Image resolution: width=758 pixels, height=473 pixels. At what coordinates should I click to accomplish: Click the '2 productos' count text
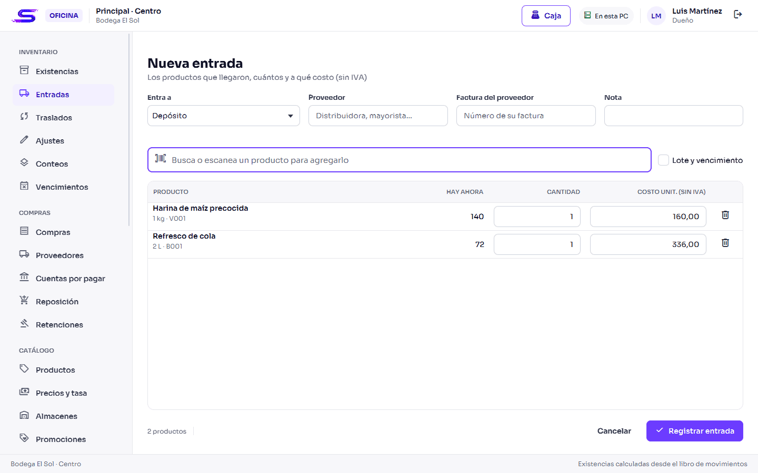click(x=167, y=431)
